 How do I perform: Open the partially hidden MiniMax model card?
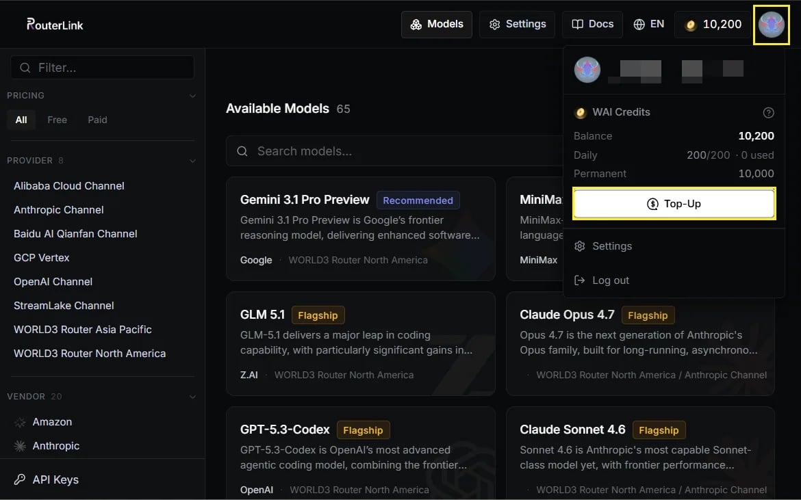(x=534, y=228)
